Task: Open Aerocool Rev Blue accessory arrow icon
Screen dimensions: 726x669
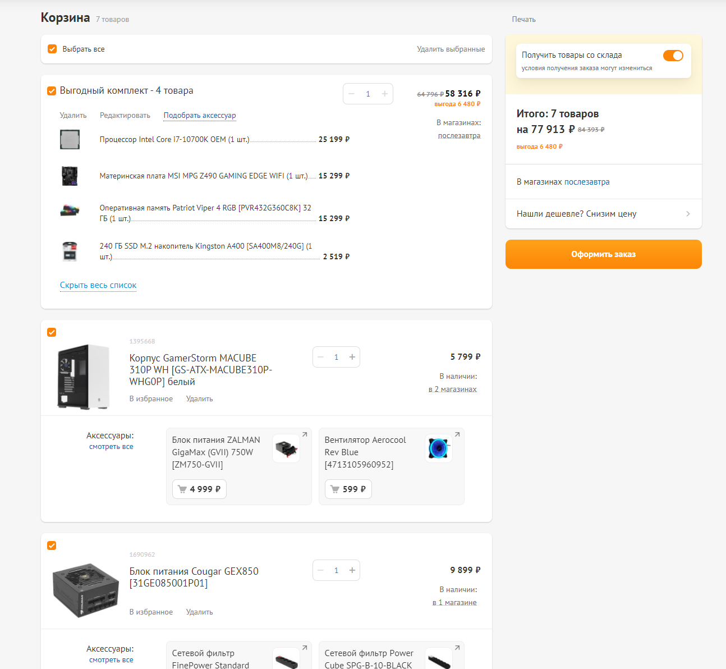Action: tap(457, 434)
